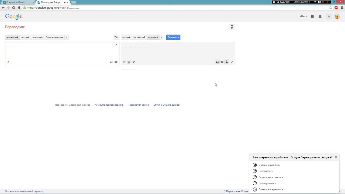
Task: Open the account avatar menu
Action: 337,17
